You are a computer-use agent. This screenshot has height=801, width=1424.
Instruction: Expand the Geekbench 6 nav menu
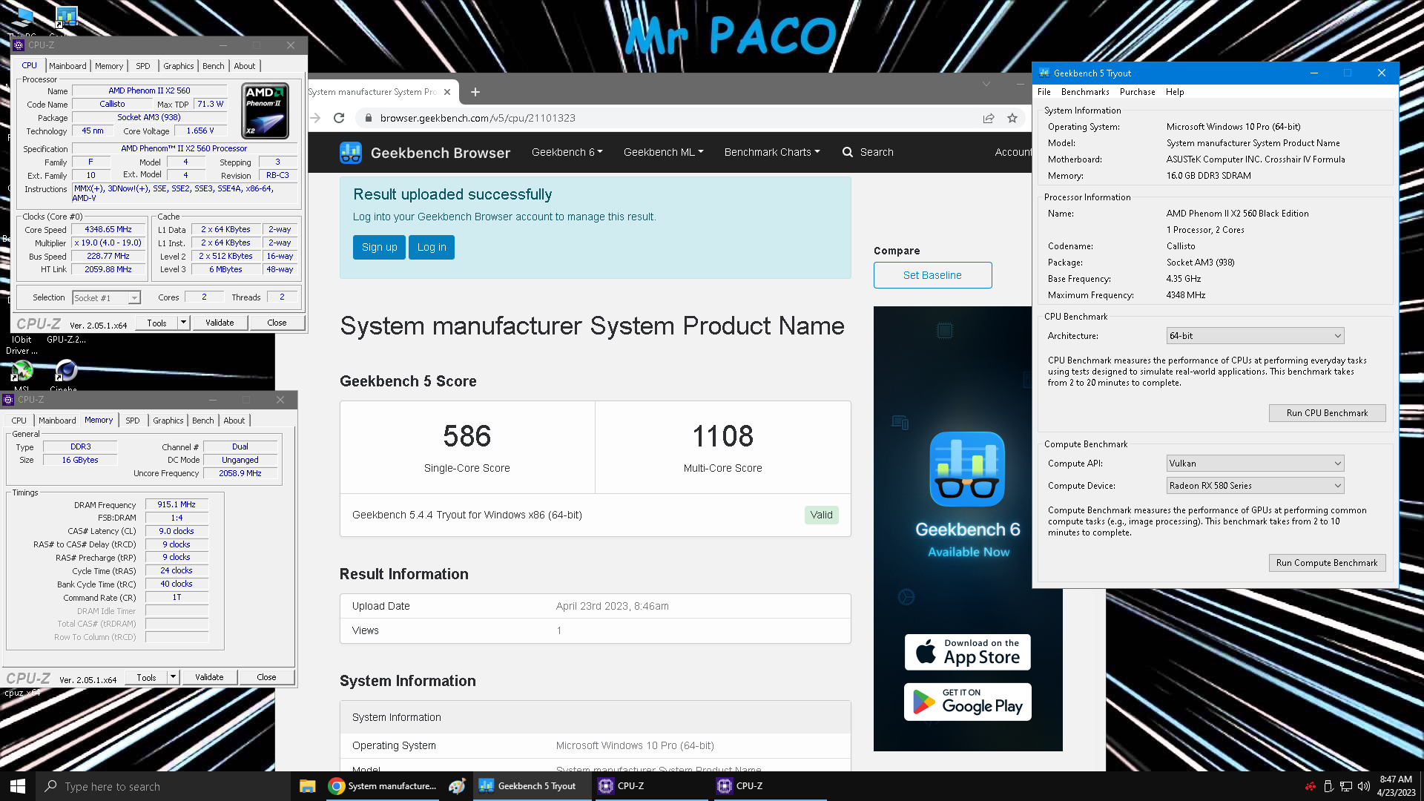[x=567, y=152]
